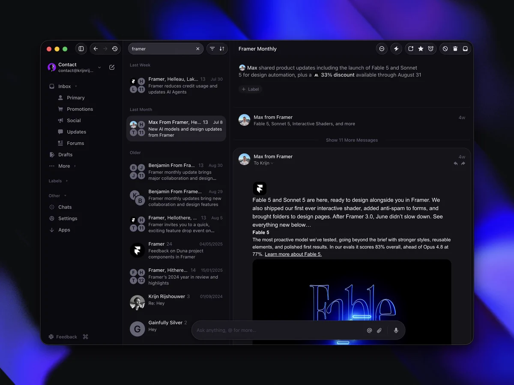Click the Contact account avatar

pyautogui.click(x=52, y=67)
